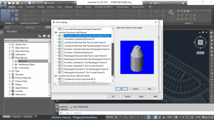214x120 pixels.
Task: Check Cylindrical Structure Slab Top Rectangular Frame SI
Action: tap(63, 46)
